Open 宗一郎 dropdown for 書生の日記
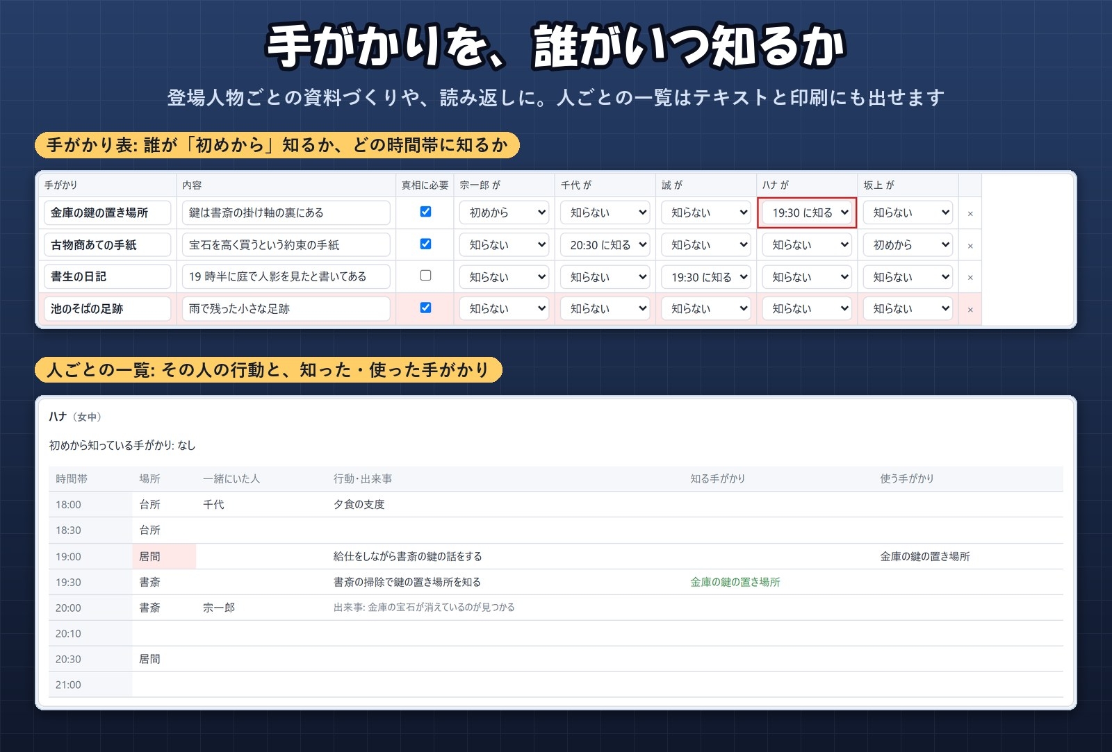 (x=504, y=276)
